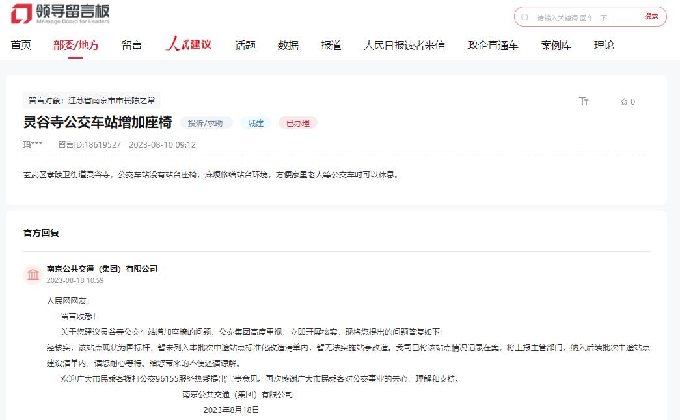Click the bank-shaped avatar beside 南京公共交通
Screen dimensions: 680x420
[x=33, y=274]
